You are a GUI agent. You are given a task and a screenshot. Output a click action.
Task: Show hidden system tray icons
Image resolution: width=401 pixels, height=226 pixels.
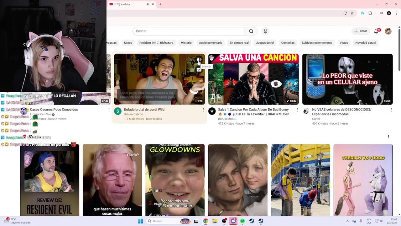[x=347, y=221]
